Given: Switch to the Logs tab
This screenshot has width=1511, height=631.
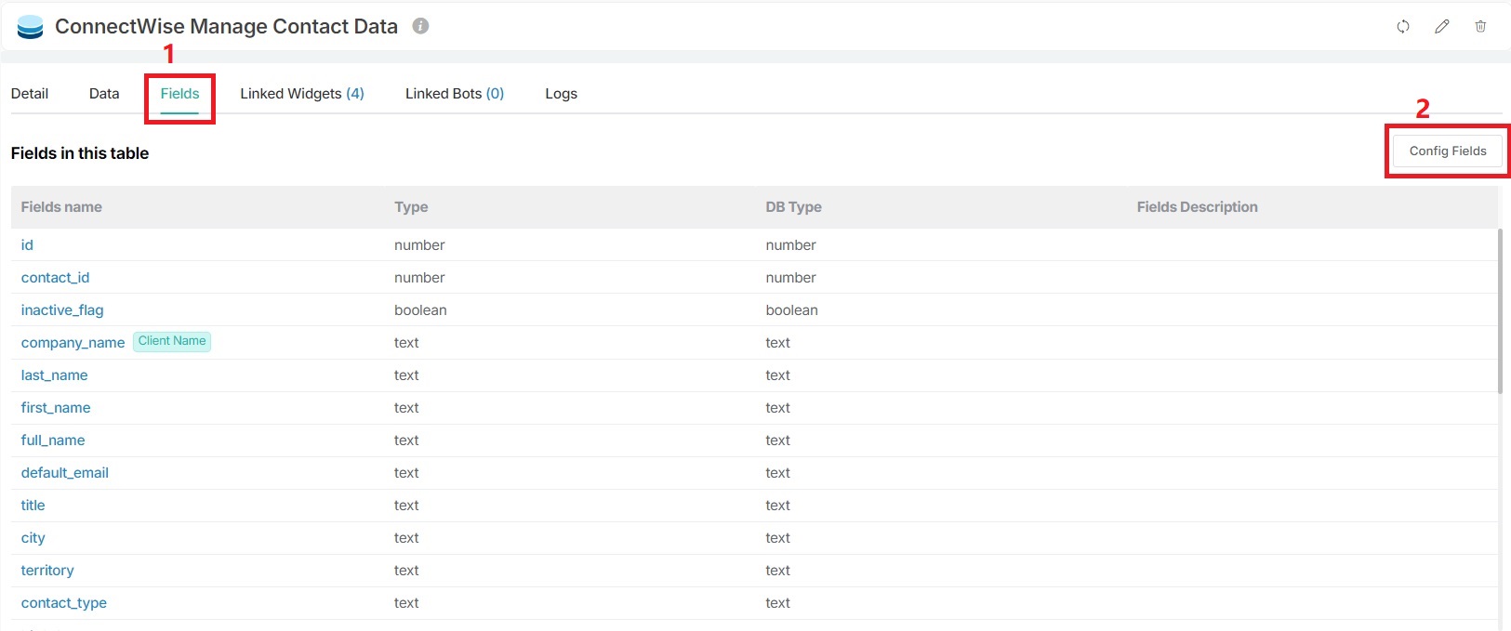Looking at the screenshot, I should [561, 94].
